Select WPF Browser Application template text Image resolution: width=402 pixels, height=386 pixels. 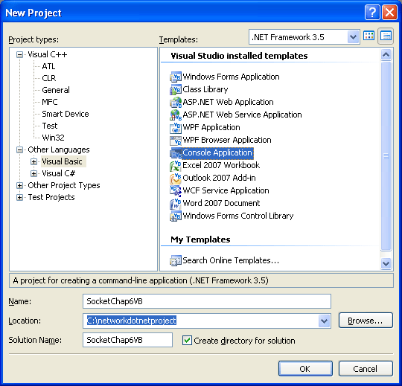[227, 140]
